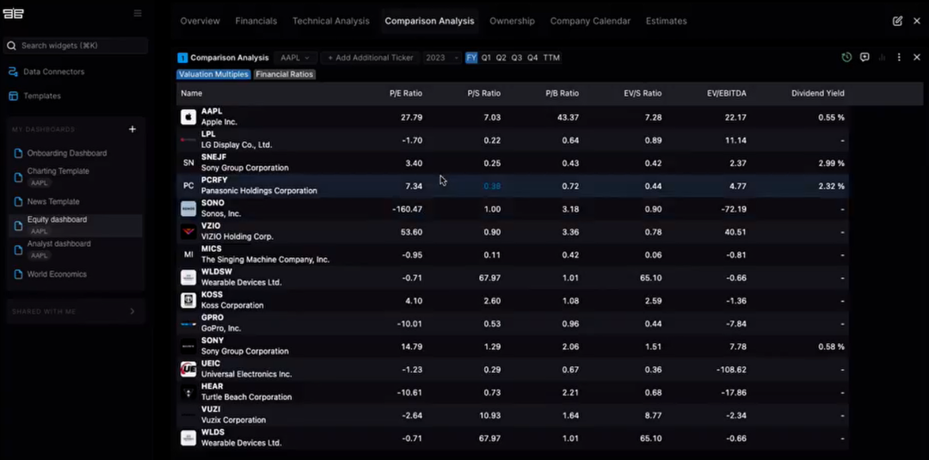This screenshot has width=929, height=460.
Task: Open Estimates tab
Action: pyautogui.click(x=666, y=21)
